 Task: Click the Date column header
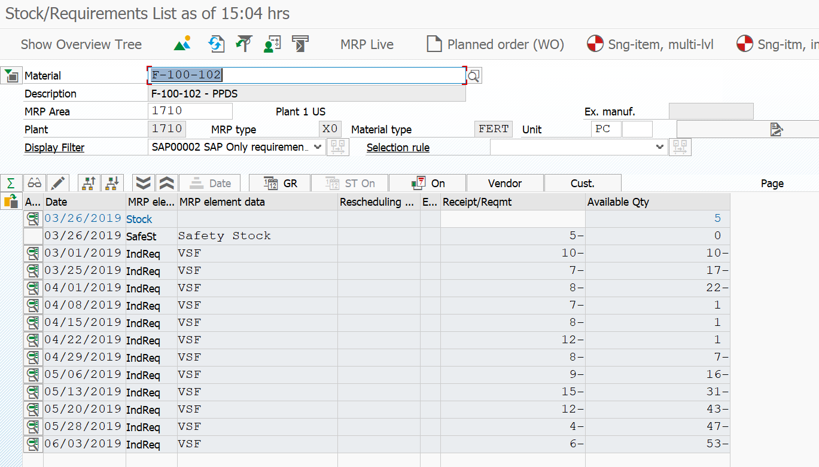[84, 202]
